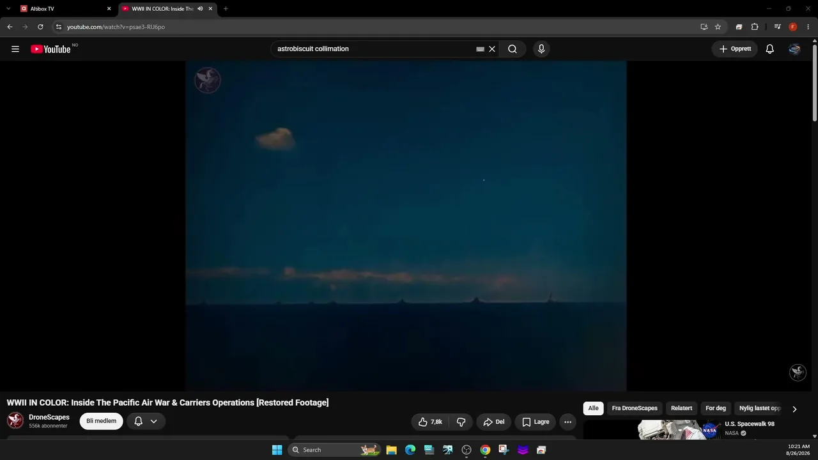This screenshot has height=460, width=818.
Task: Open OBS Studio from the taskbar
Action: click(467, 450)
